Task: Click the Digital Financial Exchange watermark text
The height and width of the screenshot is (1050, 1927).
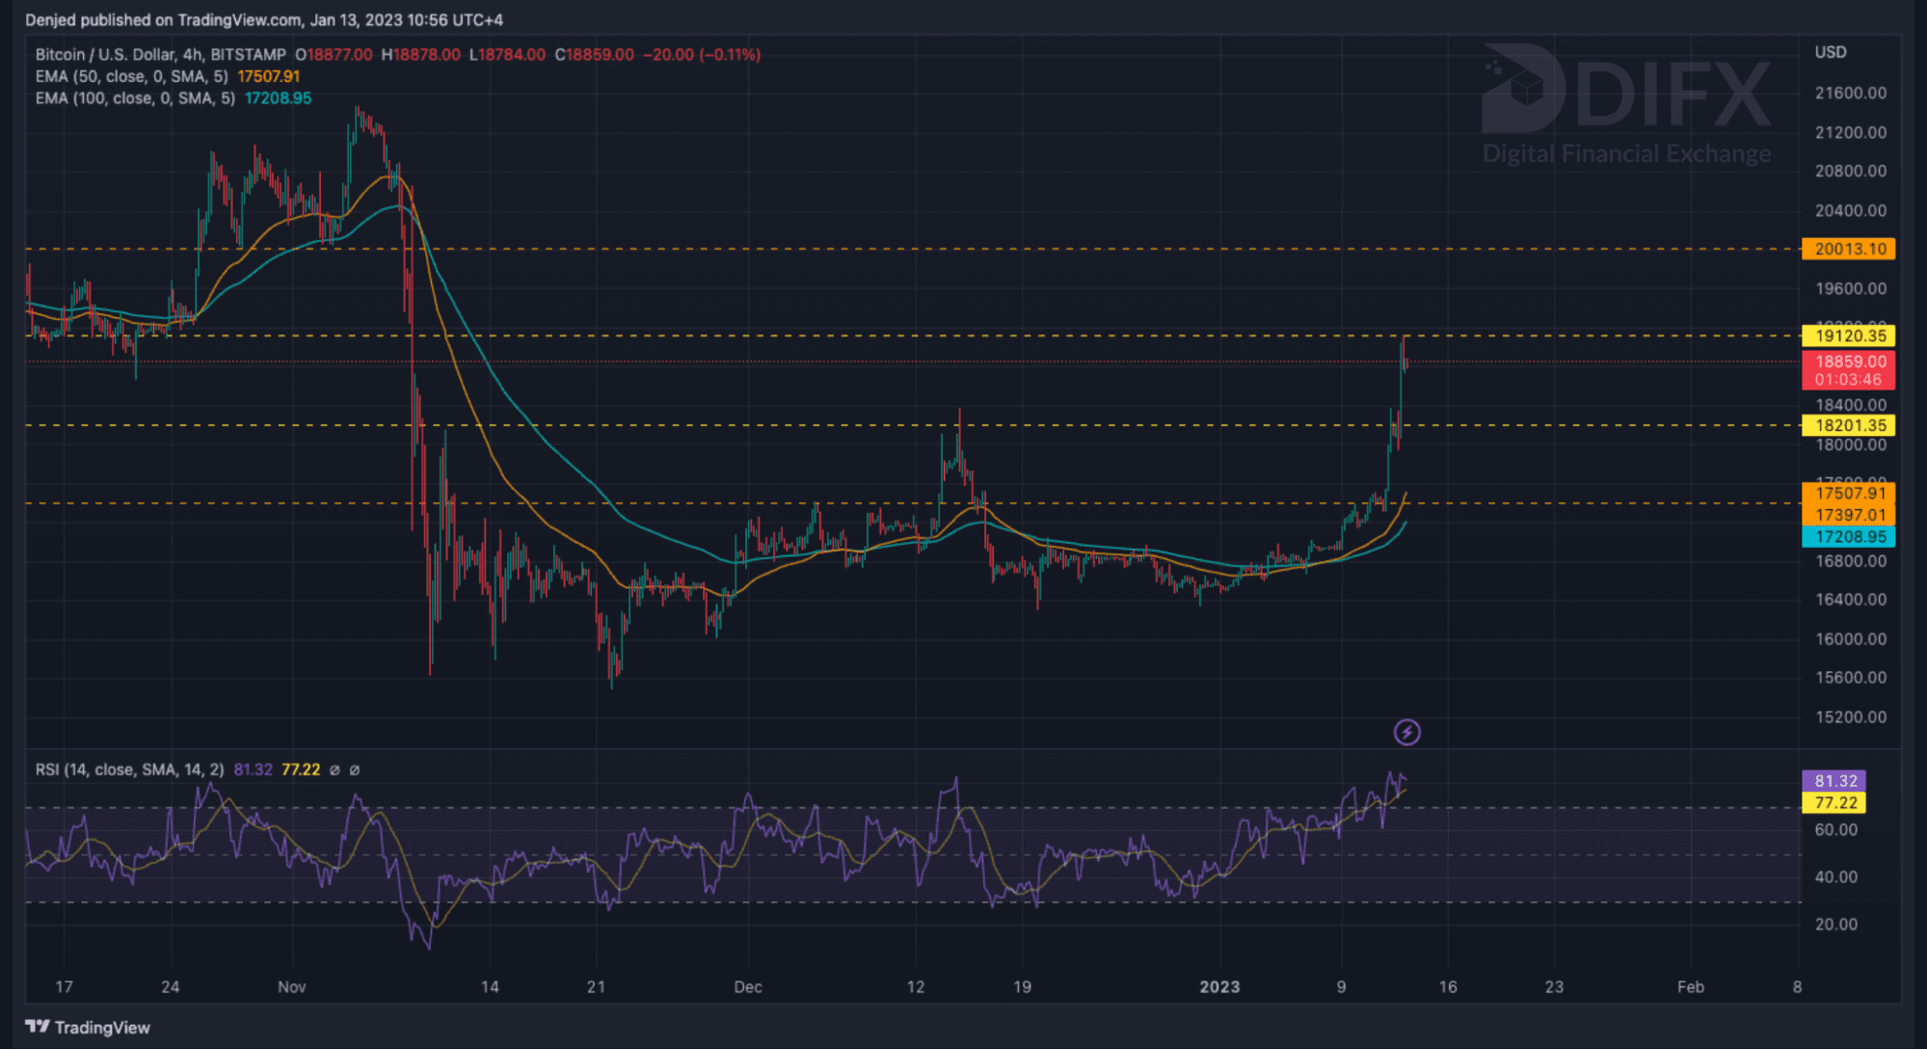Action: (1626, 153)
